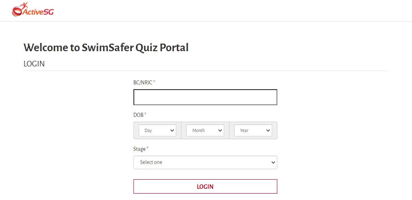Image resolution: width=412 pixels, height=200 pixels.
Task: Click the chevron arrow of the Day selector
Action: pyautogui.click(x=172, y=130)
